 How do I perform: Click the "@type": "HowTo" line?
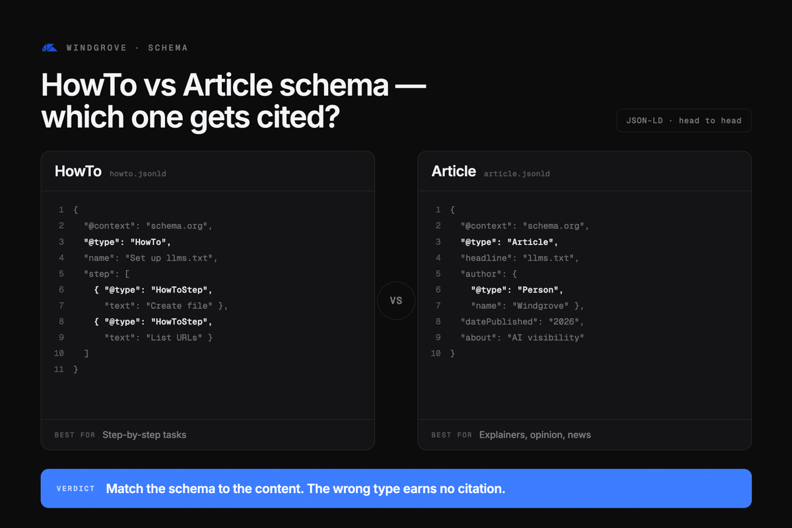[127, 242]
